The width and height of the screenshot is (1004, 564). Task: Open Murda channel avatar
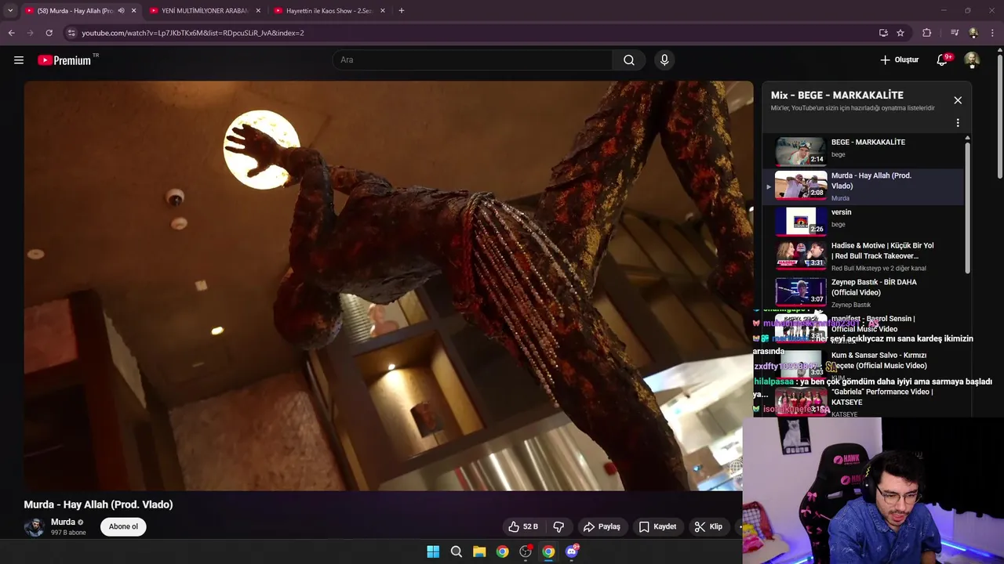point(34,527)
